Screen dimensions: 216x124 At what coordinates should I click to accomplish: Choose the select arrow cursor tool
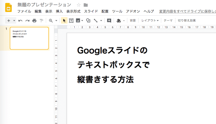(64, 21)
